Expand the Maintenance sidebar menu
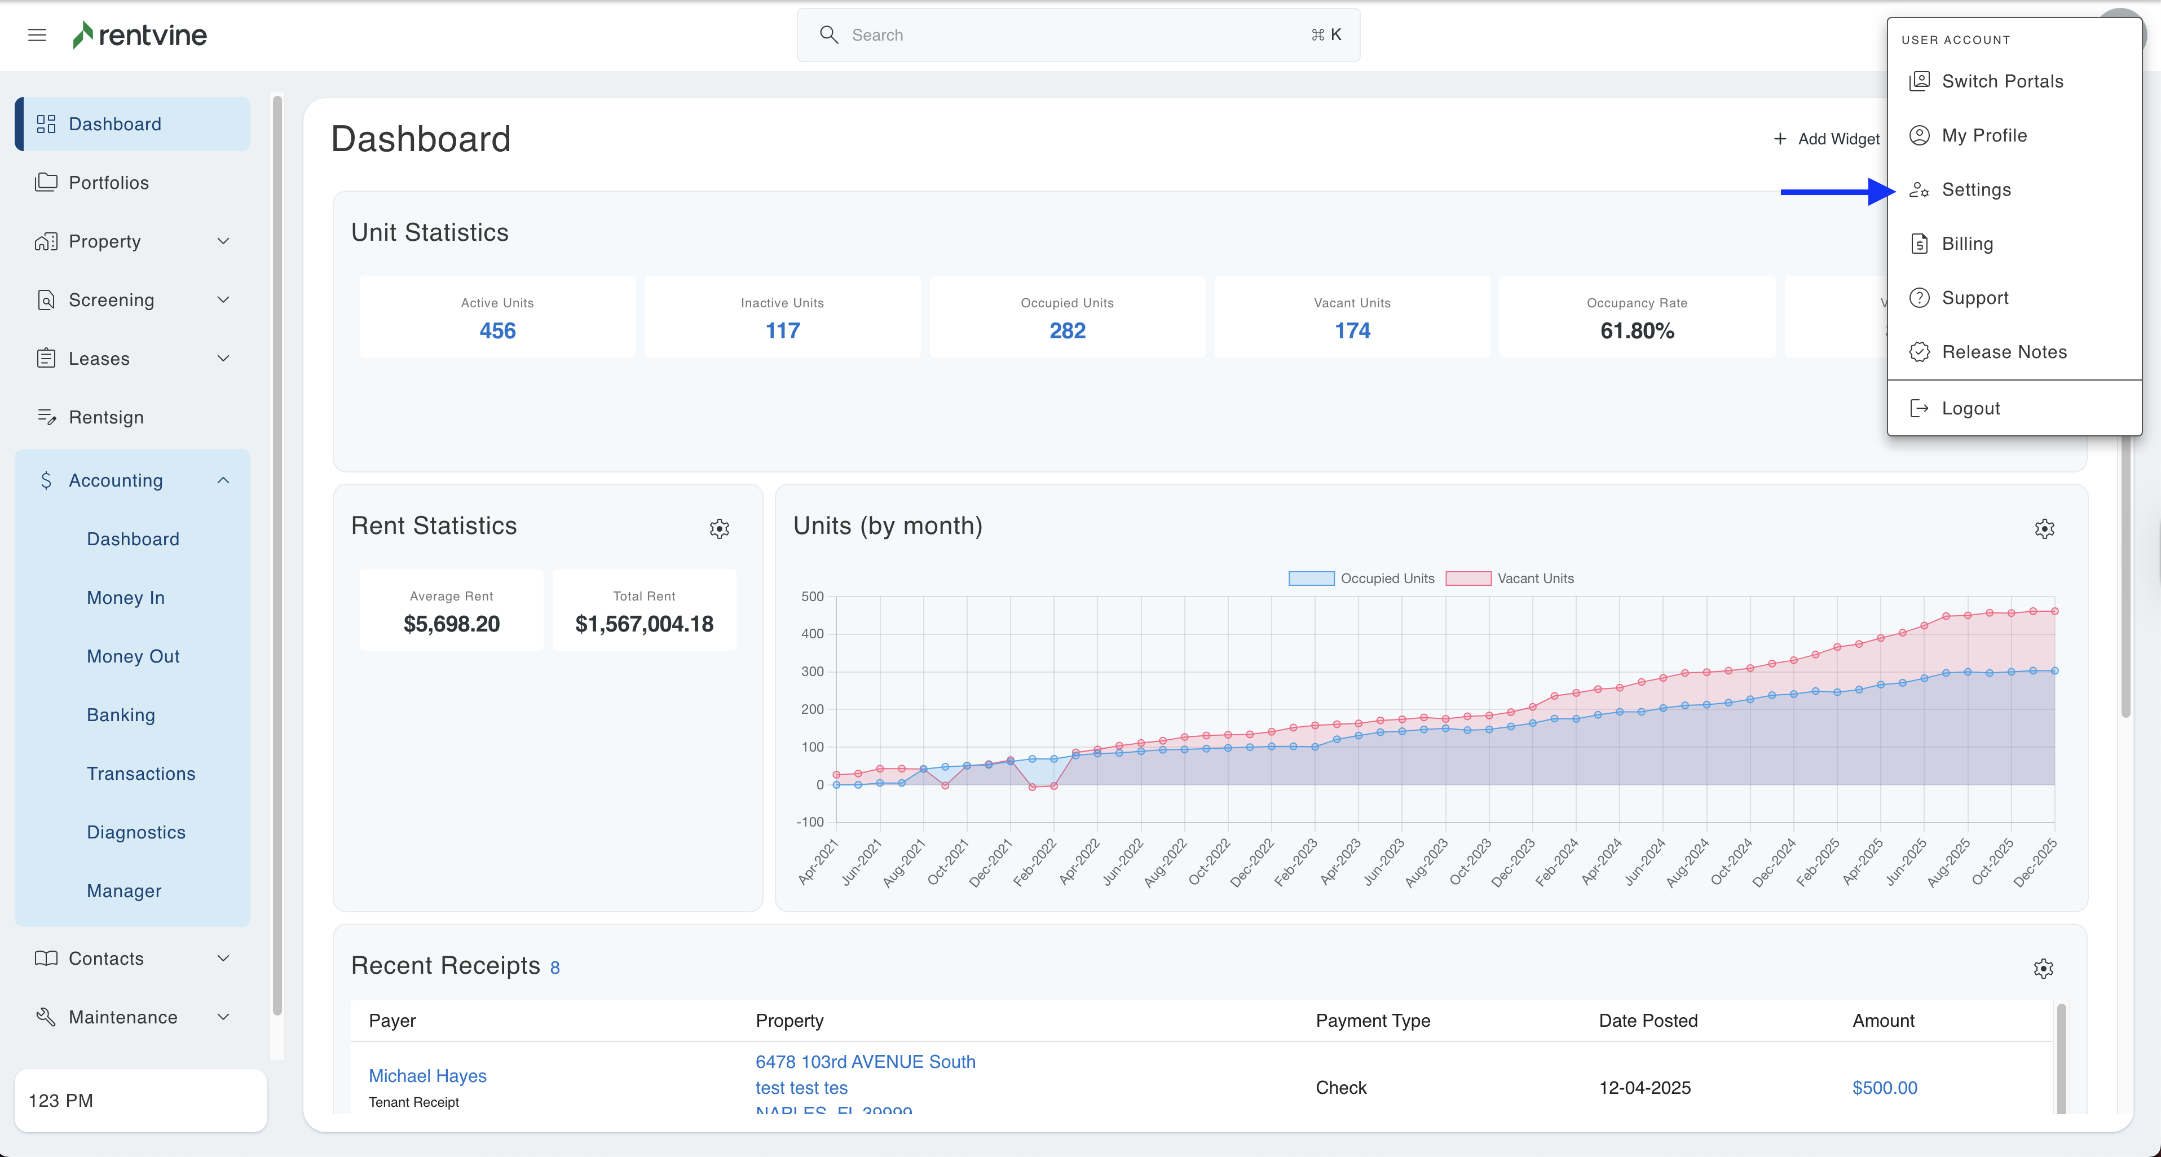Screen dimensions: 2161x1157 (223, 1017)
